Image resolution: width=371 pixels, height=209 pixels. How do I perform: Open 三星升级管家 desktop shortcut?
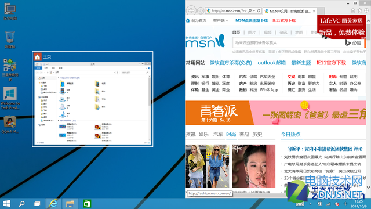point(10,70)
